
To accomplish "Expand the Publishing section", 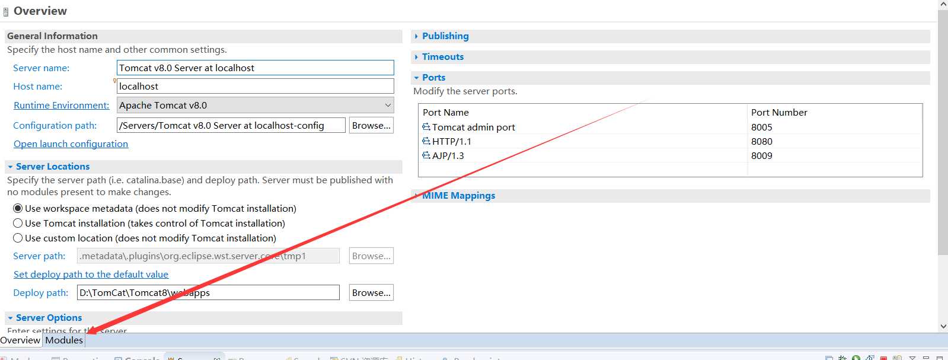I will click(416, 36).
